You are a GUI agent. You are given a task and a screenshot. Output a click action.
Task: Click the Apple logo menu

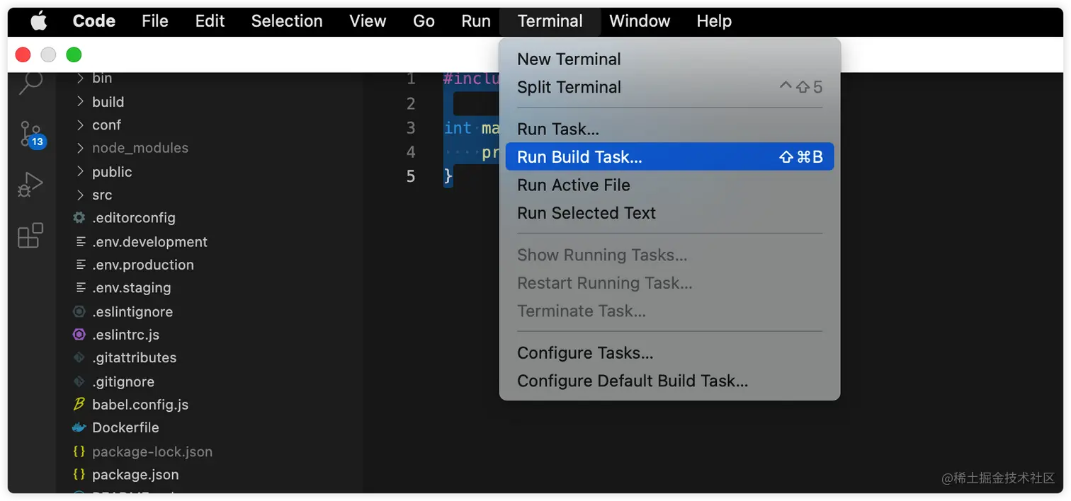pyautogui.click(x=39, y=21)
